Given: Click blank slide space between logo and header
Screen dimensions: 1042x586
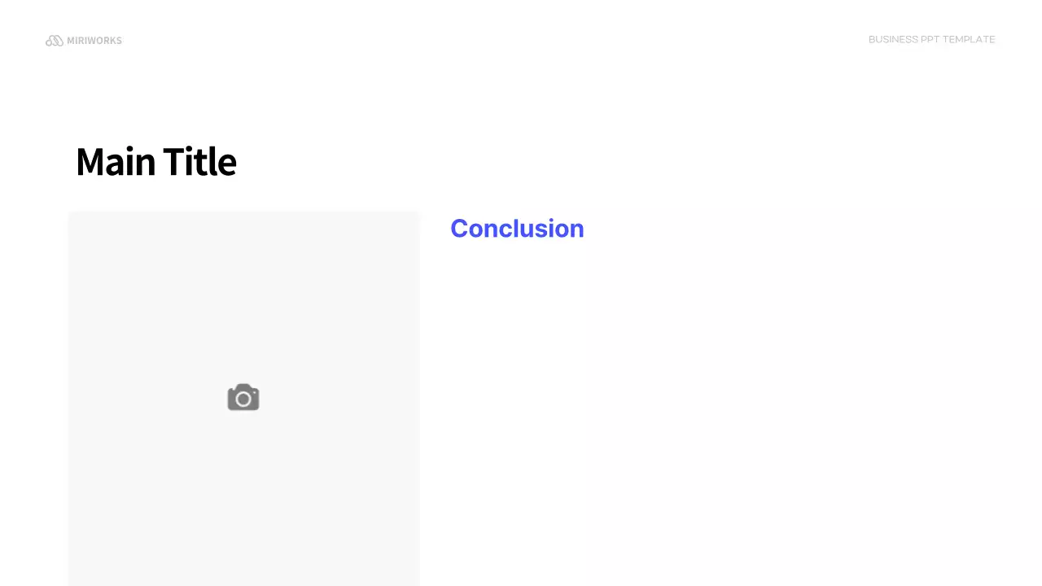Looking at the screenshot, I should click(x=488, y=41).
